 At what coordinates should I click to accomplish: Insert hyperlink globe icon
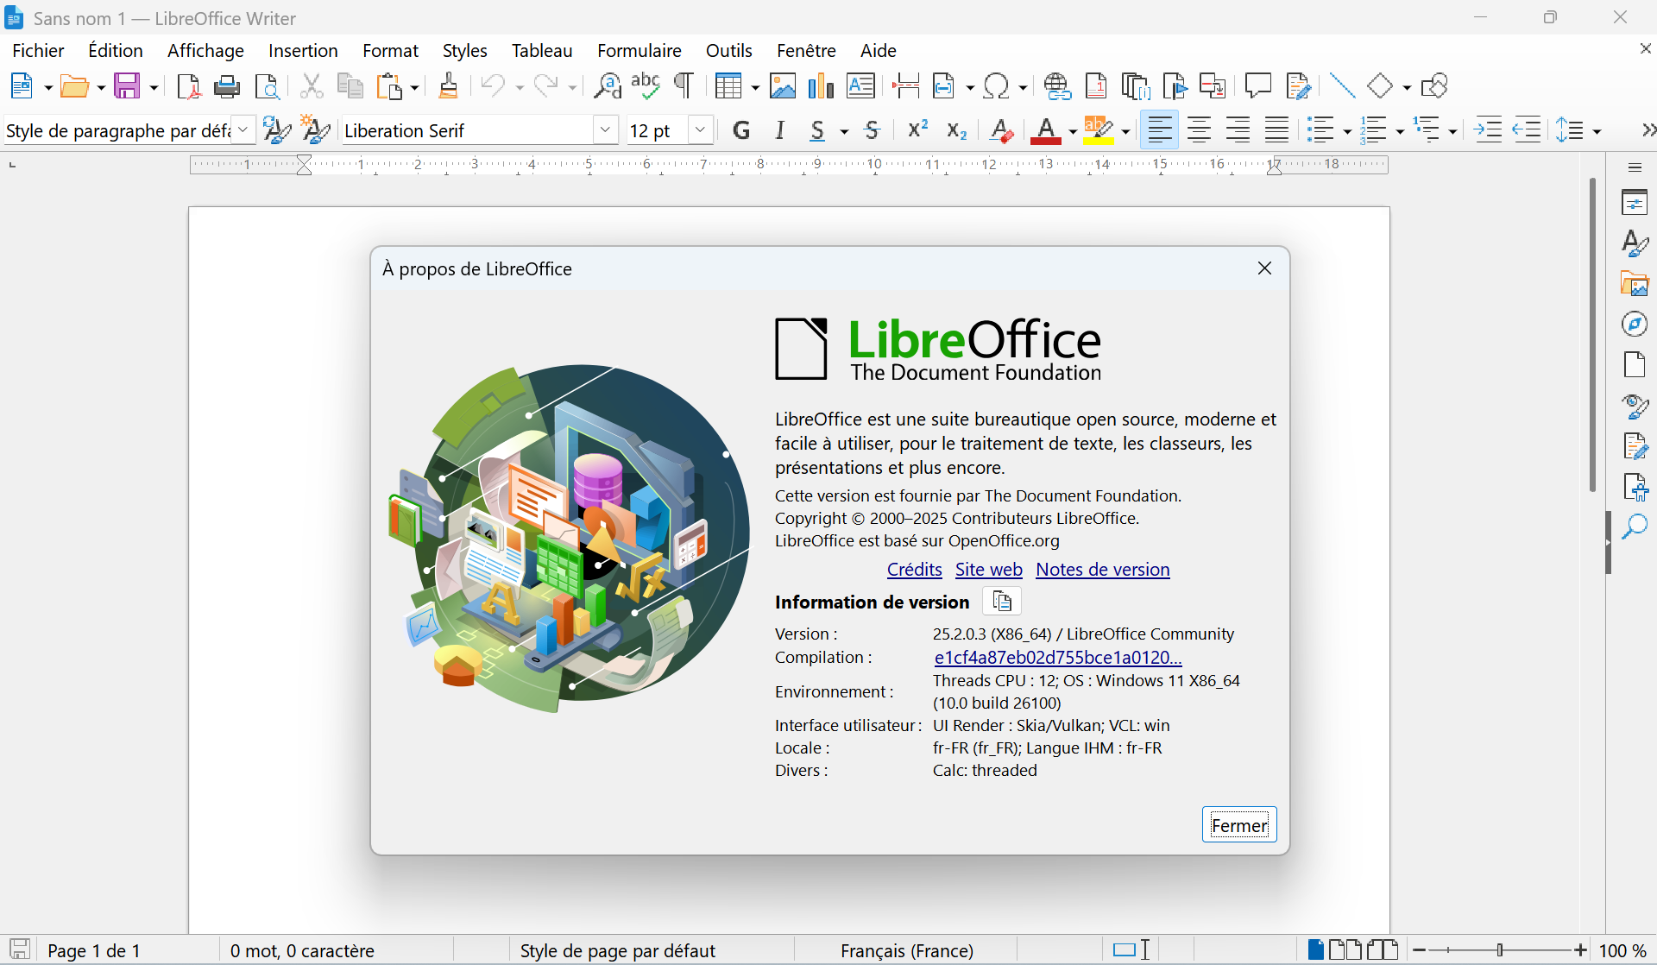[1057, 86]
